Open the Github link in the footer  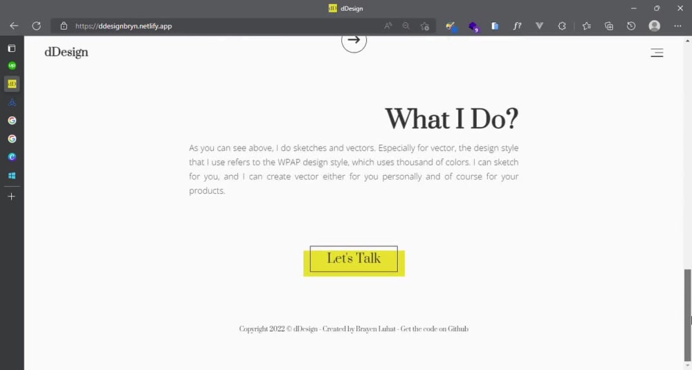pyautogui.click(x=458, y=329)
